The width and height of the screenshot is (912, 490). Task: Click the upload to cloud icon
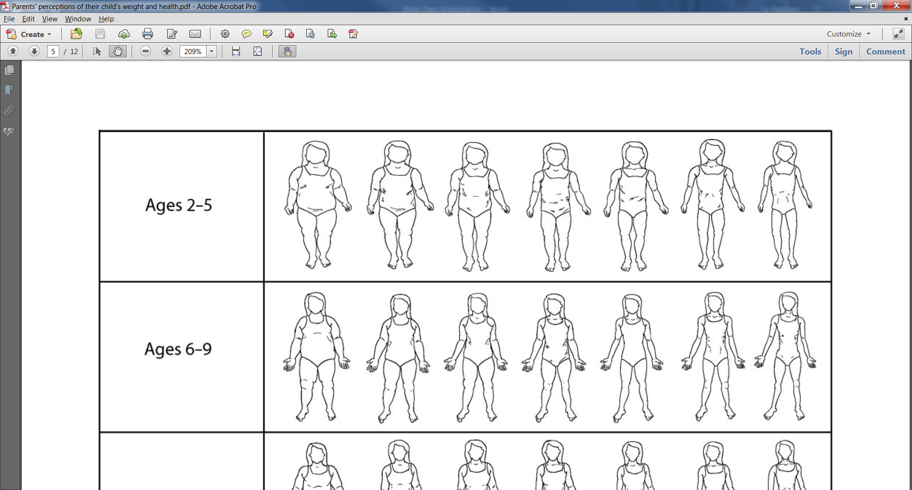124,34
